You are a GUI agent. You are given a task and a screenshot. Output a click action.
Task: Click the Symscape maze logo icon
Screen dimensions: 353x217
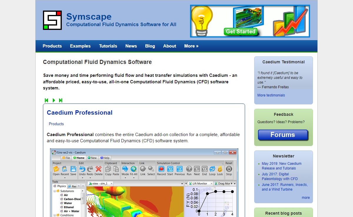point(52,20)
